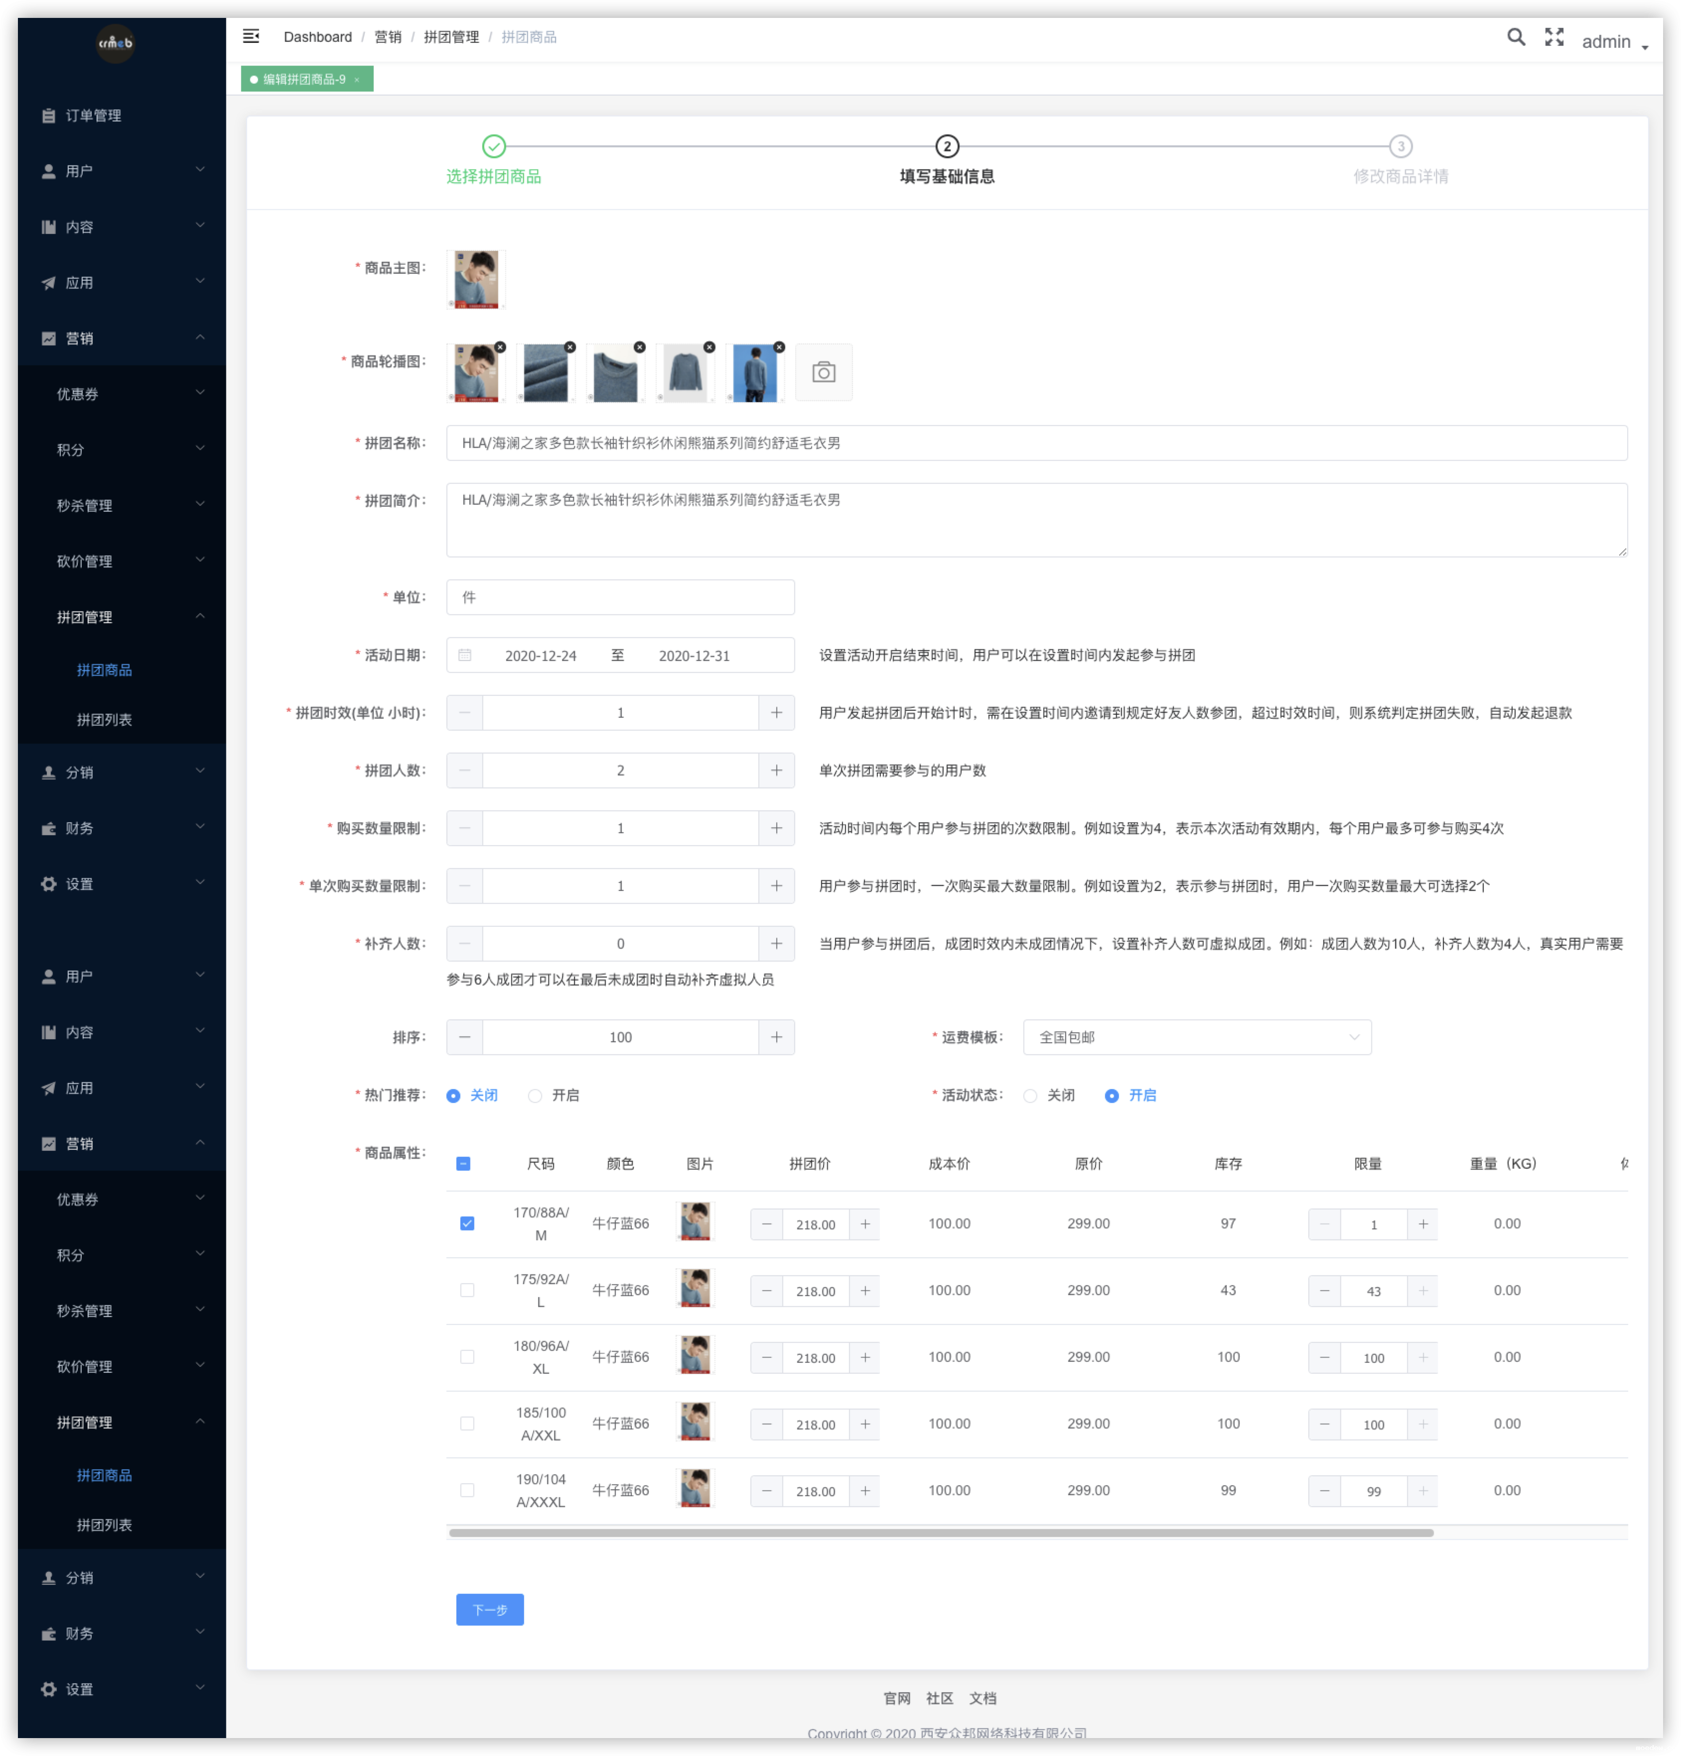Select 开启 radio for 热门推荐
The height and width of the screenshot is (1756, 1681).
pos(535,1096)
